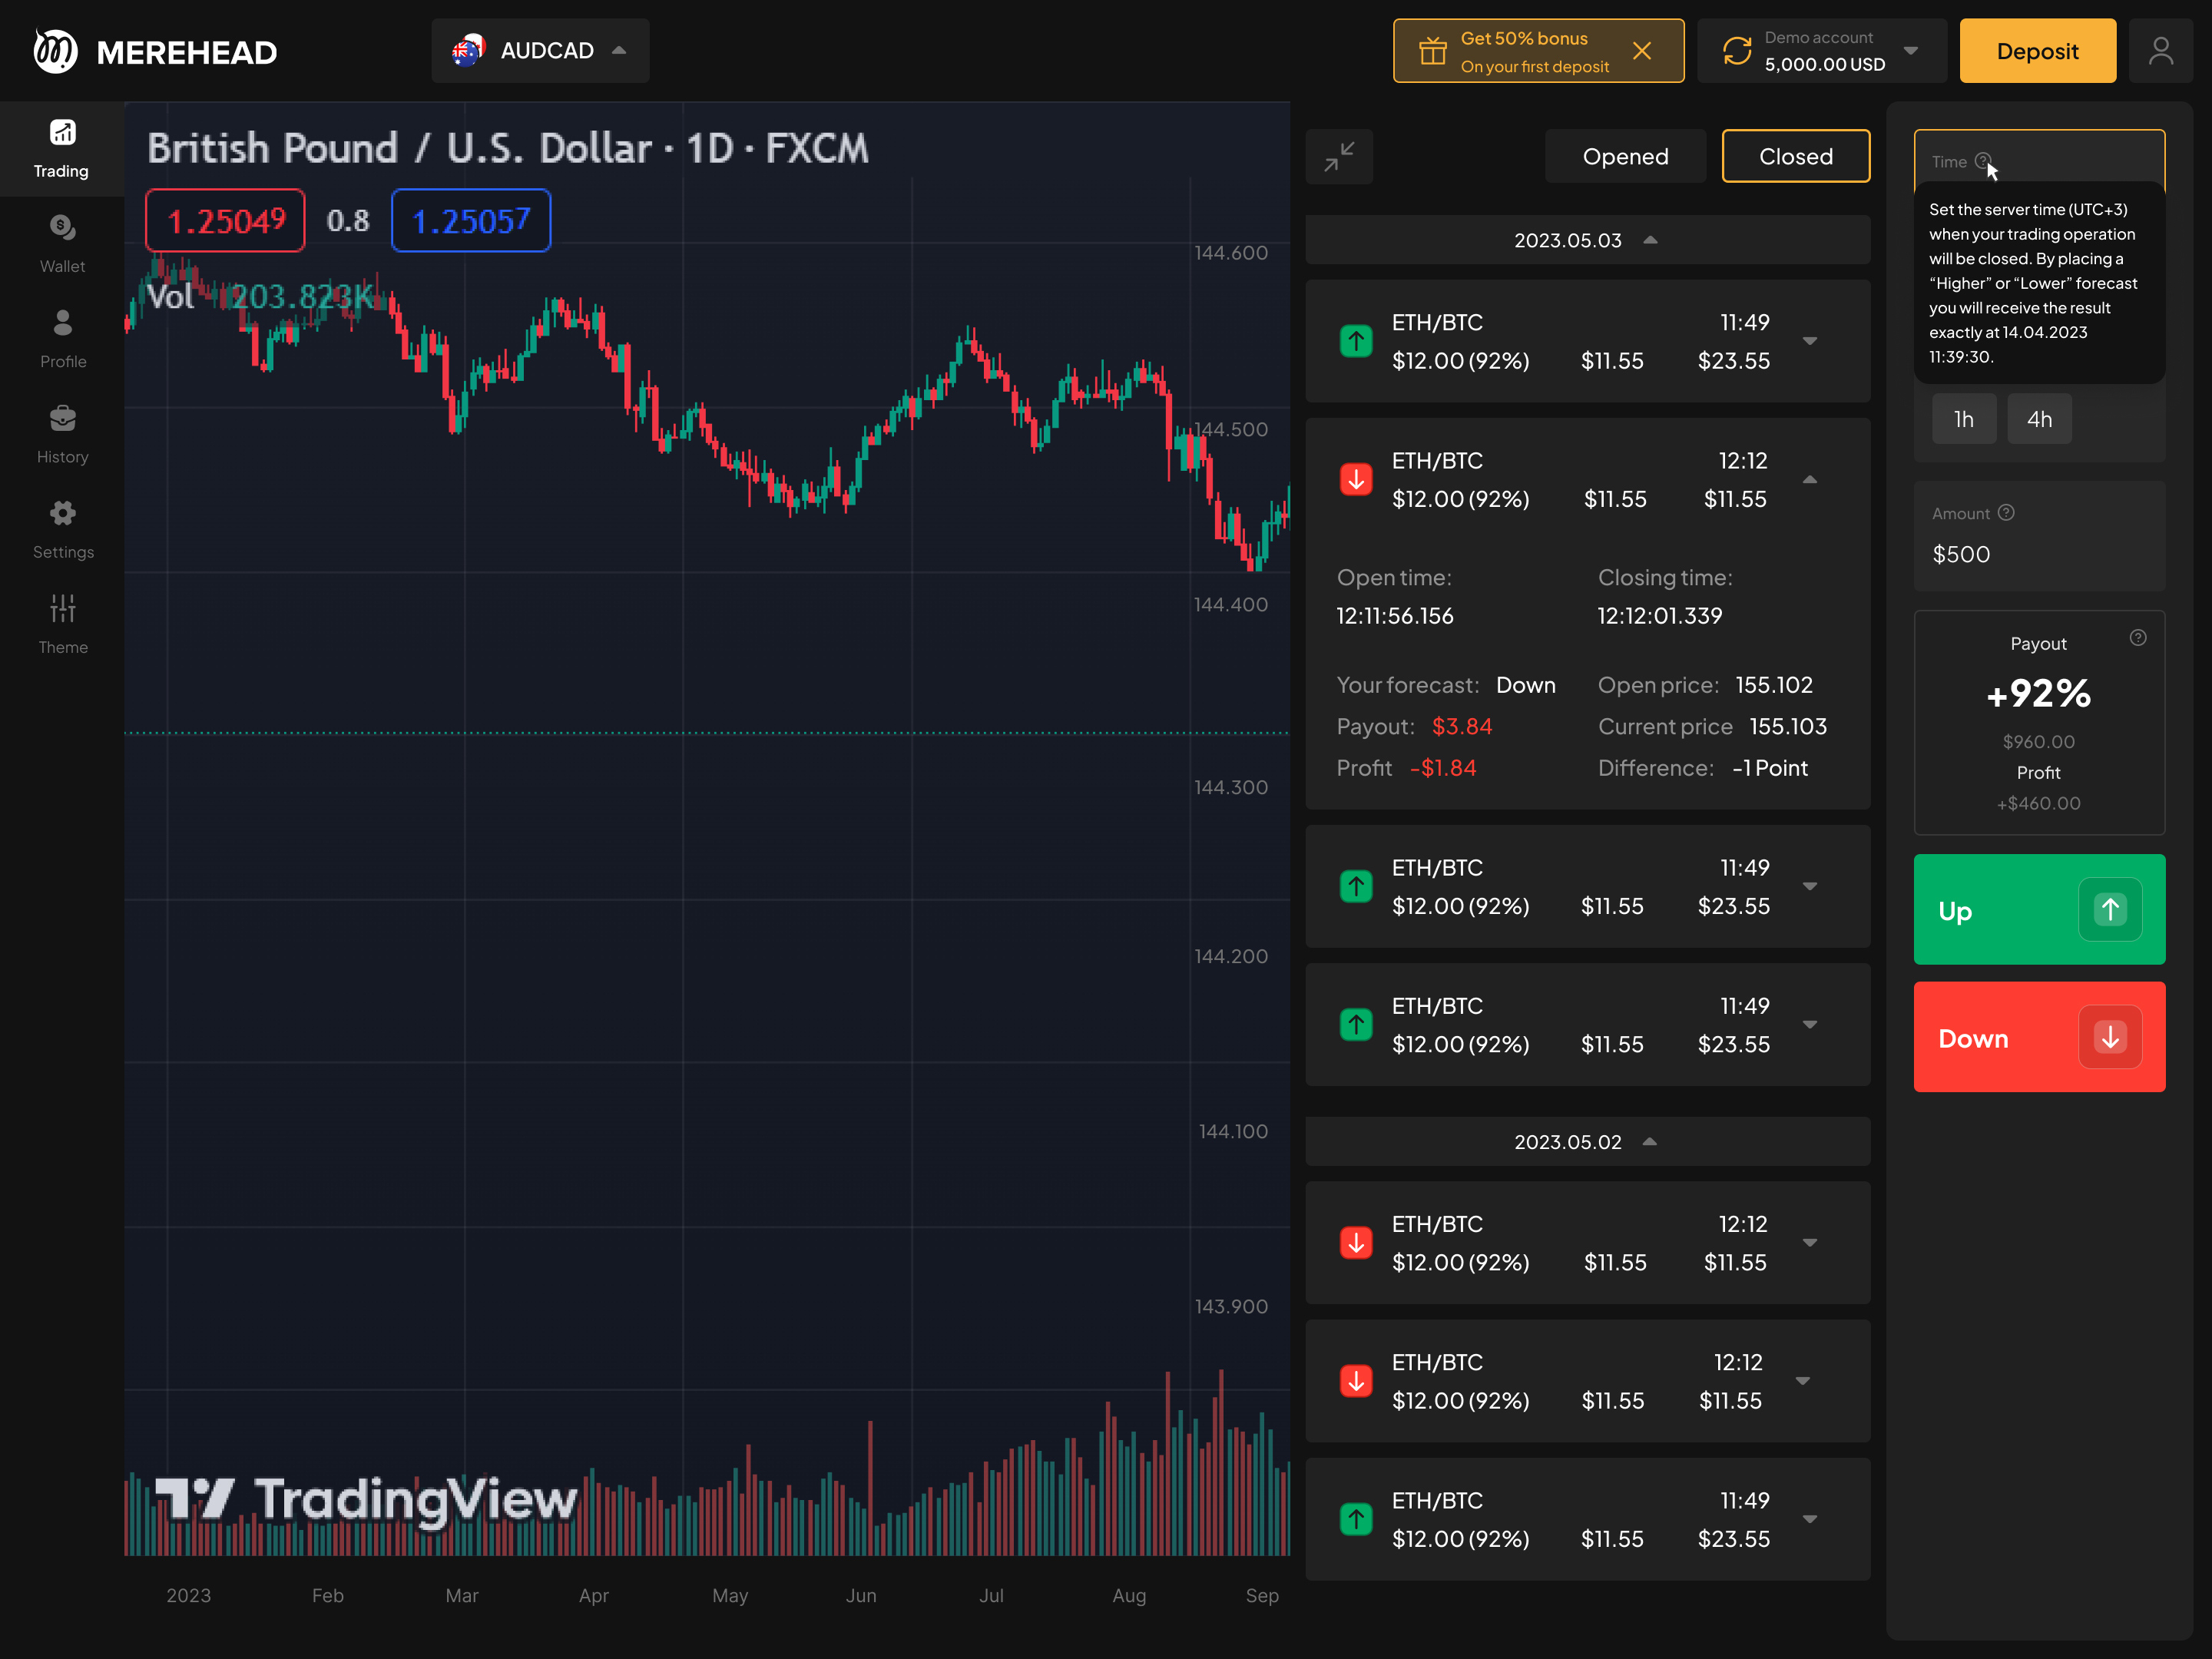Open the Demo account dropdown
Image resolution: width=2212 pixels, height=1659 pixels.
click(1821, 51)
